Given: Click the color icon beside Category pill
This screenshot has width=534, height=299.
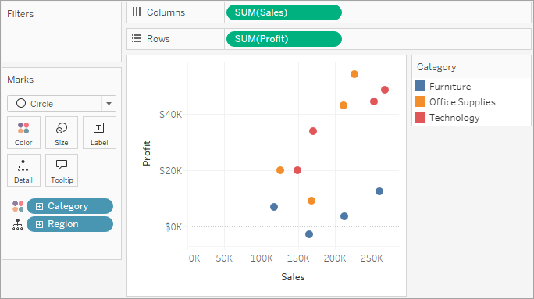Looking at the screenshot, I should (x=18, y=206).
